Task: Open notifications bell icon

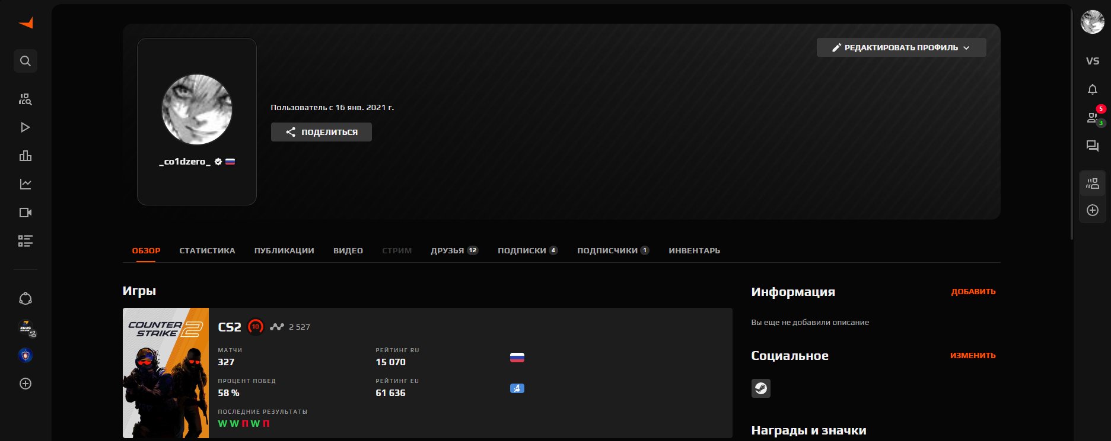Action: pyautogui.click(x=1092, y=89)
